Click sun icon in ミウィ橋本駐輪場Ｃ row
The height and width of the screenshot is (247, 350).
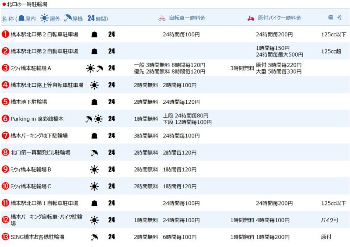click(94, 187)
